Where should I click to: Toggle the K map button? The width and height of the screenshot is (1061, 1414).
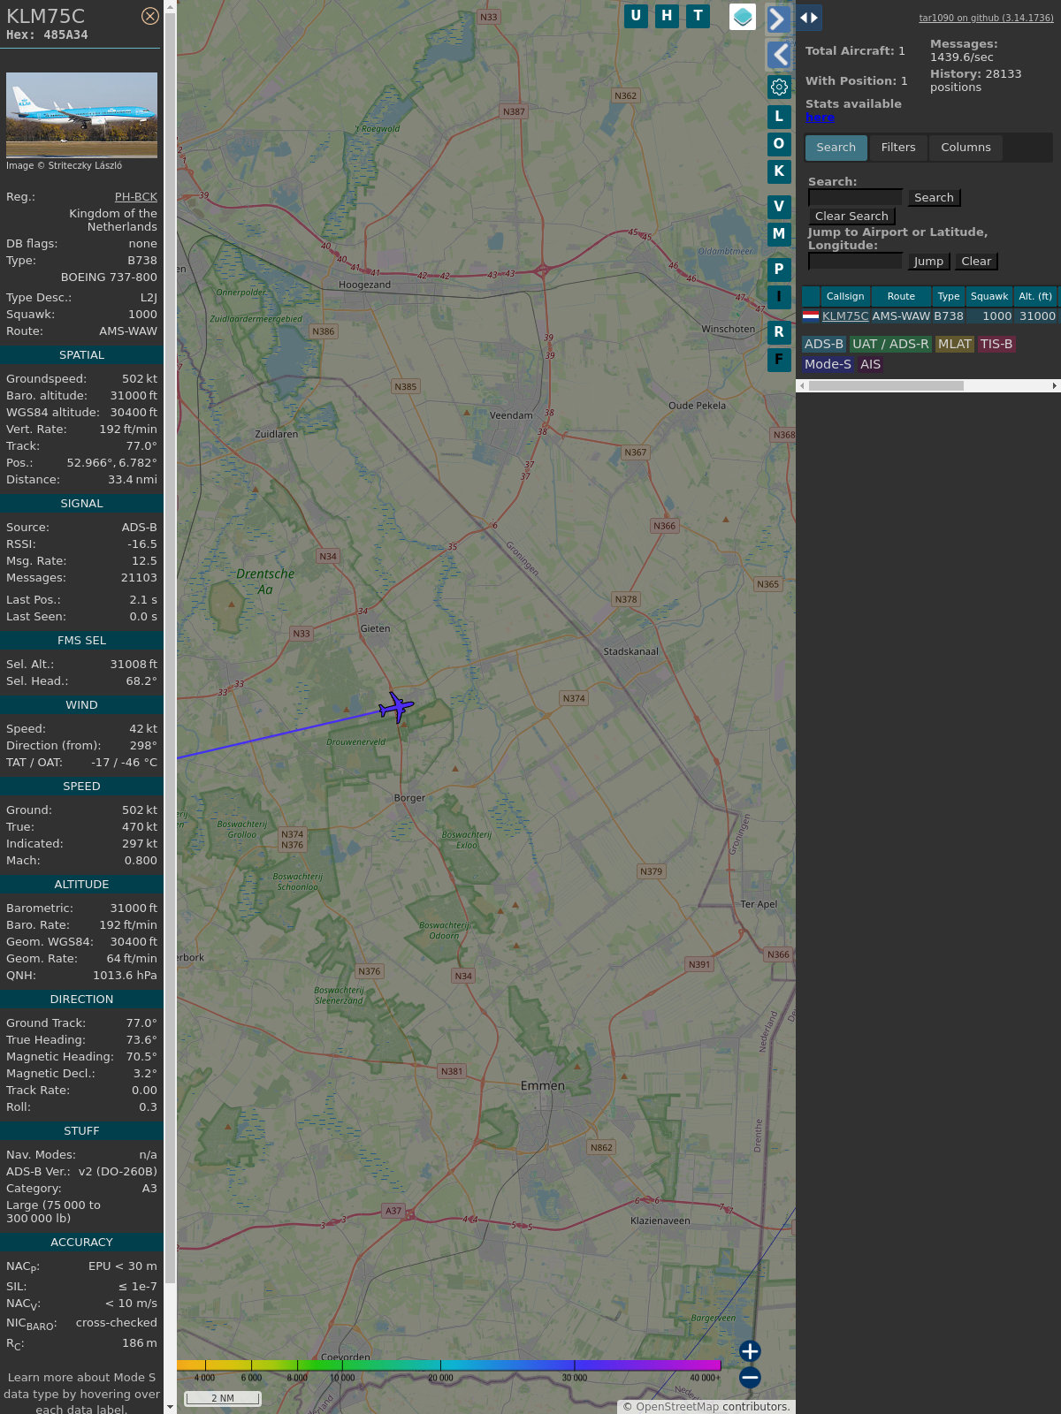pyautogui.click(x=779, y=171)
